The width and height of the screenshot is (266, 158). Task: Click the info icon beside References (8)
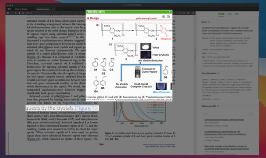click(218, 106)
